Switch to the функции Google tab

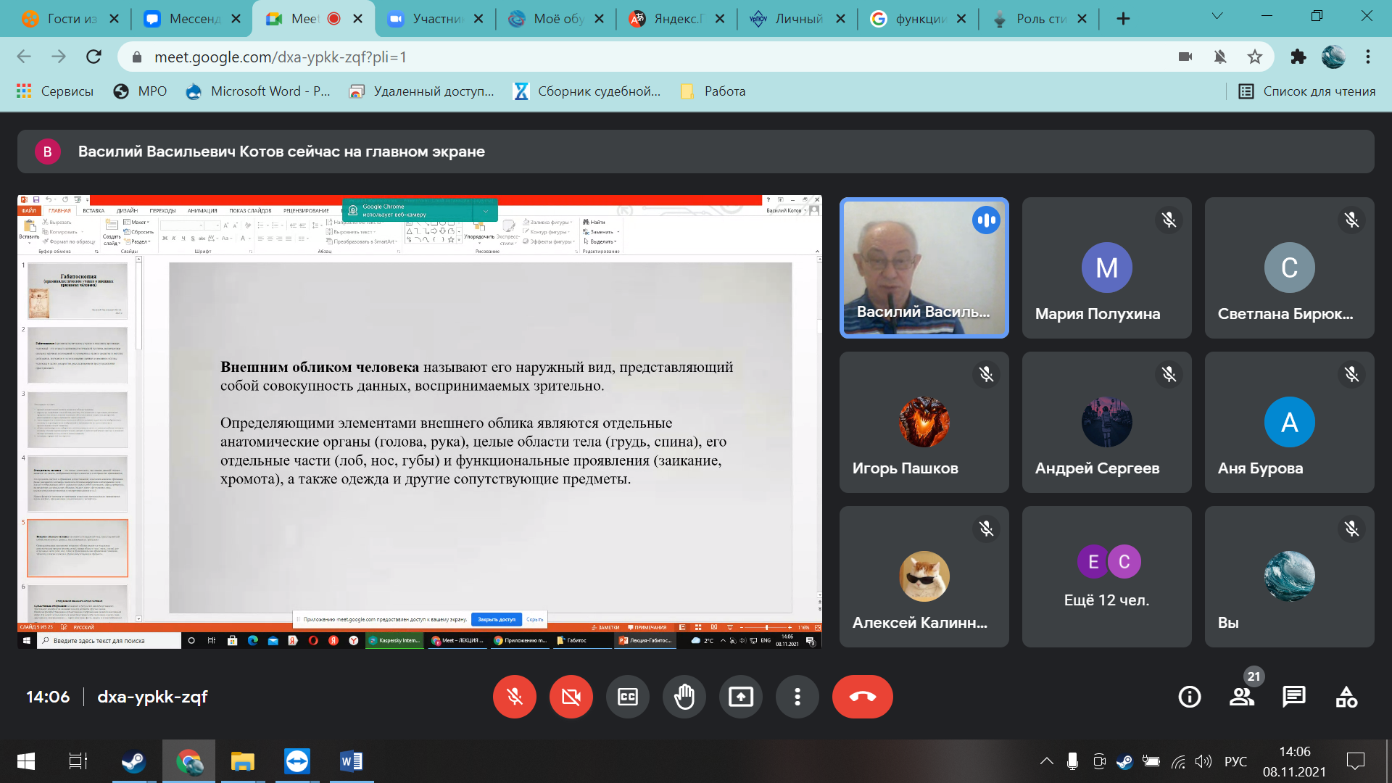pyautogui.click(x=918, y=19)
